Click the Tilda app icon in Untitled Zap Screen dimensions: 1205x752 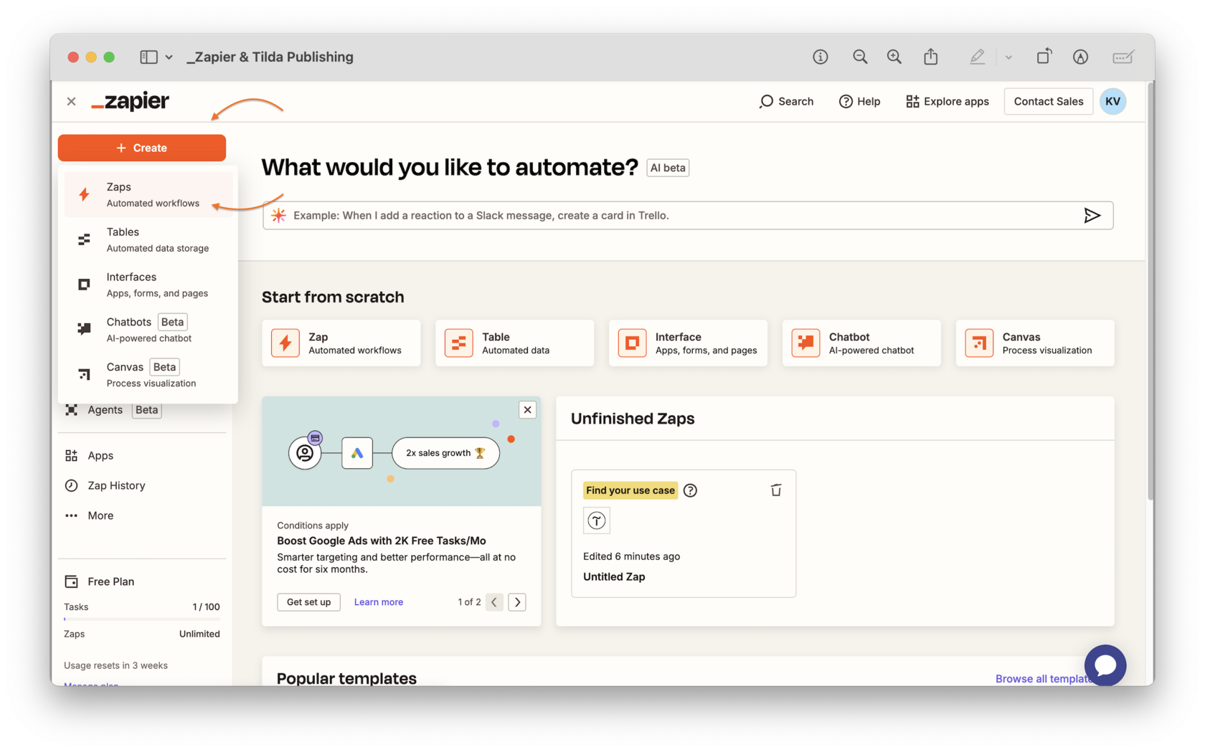pos(597,521)
